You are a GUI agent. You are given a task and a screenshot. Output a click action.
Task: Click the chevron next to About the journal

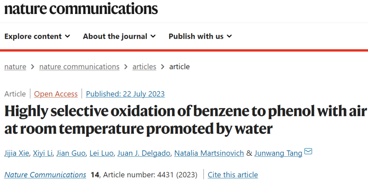pyautogui.click(x=153, y=36)
